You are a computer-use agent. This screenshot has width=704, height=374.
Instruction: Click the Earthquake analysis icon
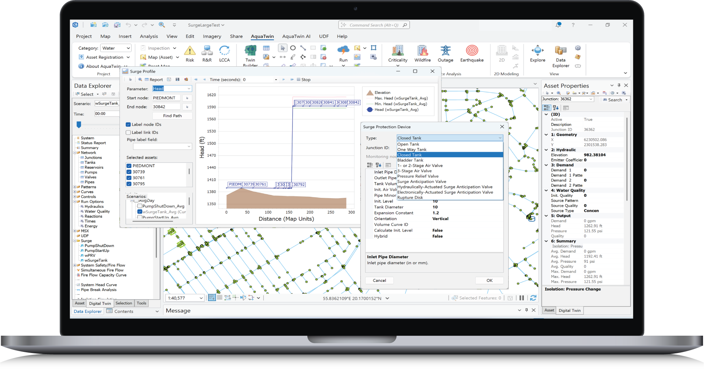pyautogui.click(x=472, y=51)
